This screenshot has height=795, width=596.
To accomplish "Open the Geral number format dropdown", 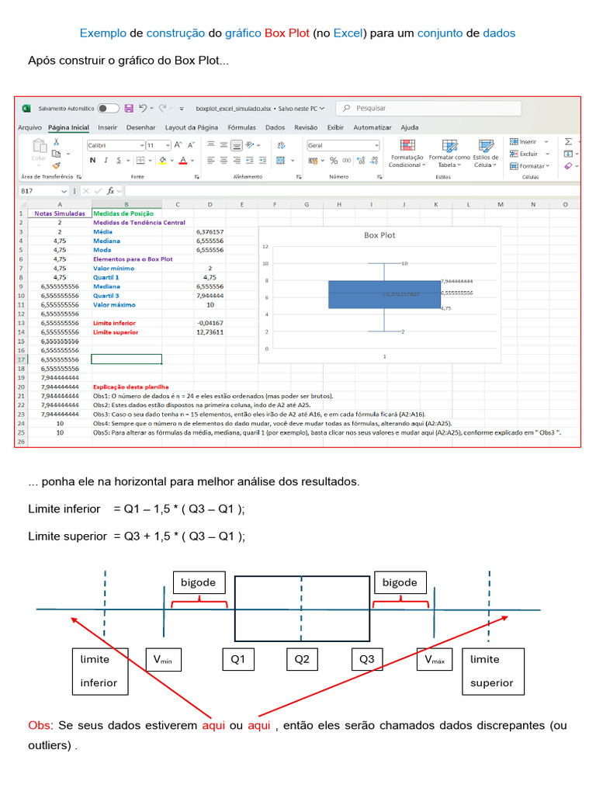I will click(376, 145).
